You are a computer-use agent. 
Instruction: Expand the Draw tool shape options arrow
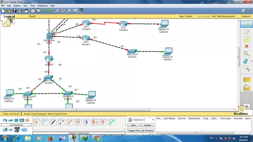click(252, 61)
